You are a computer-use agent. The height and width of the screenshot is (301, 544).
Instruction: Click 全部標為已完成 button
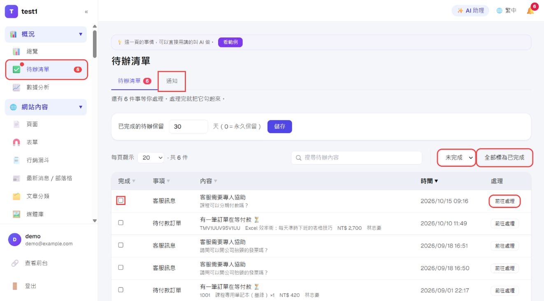pos(504,158)
